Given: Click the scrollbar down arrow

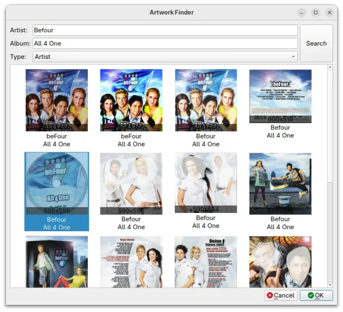Looking at the screenshot, I should click(330, 285).
